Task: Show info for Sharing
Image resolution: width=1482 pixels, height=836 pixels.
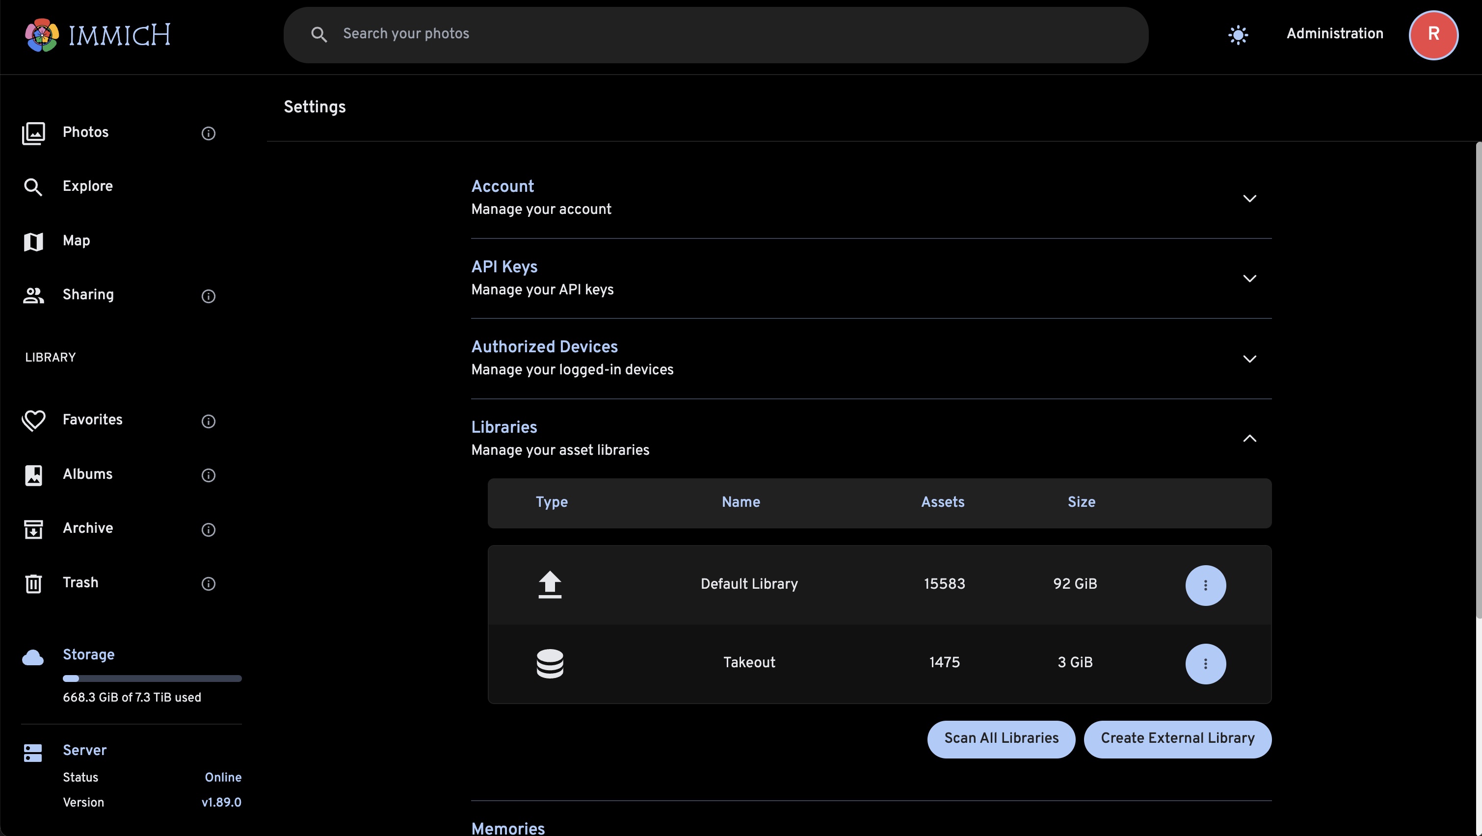Action: coord(208,296)
